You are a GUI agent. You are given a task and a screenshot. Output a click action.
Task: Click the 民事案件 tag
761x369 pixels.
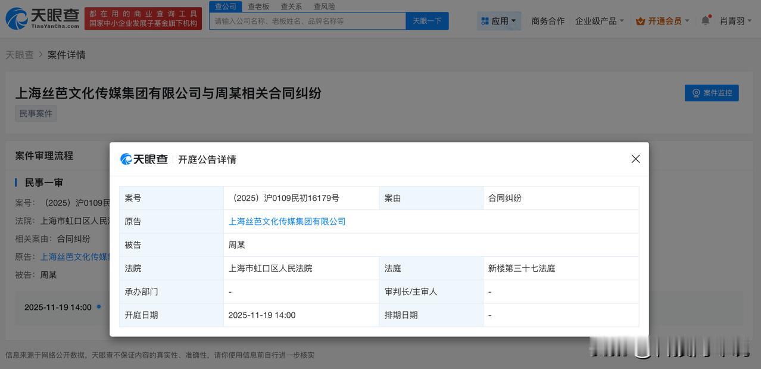36,113
